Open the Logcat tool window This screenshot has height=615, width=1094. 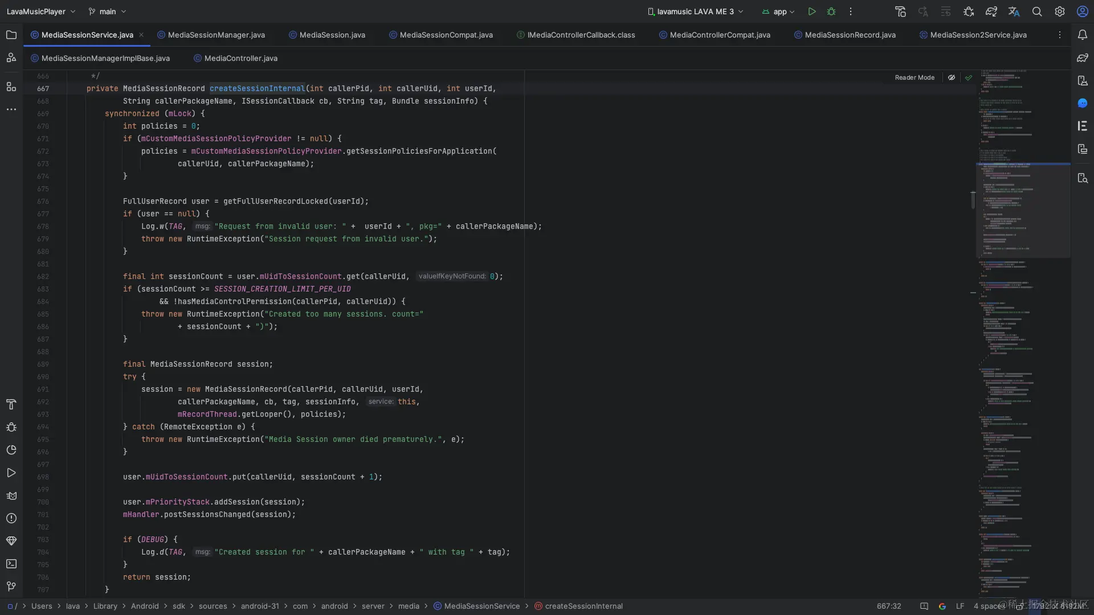click(x=11, y=495)
